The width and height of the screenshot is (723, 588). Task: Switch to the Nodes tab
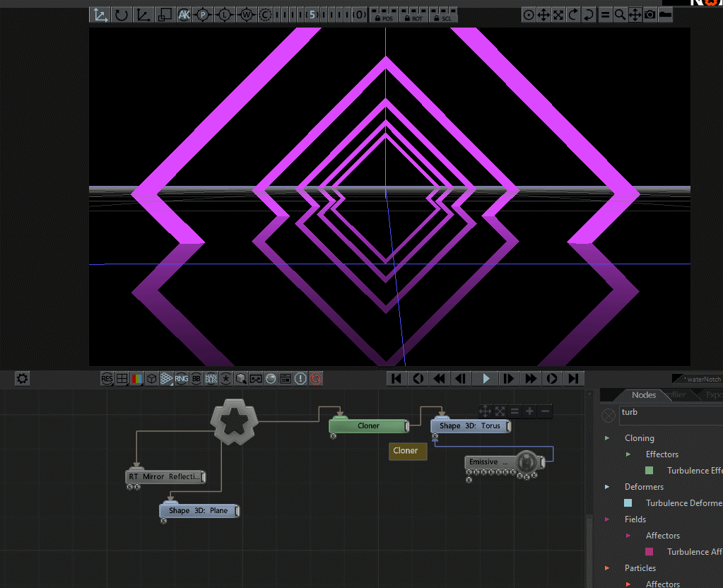(643, 395)
